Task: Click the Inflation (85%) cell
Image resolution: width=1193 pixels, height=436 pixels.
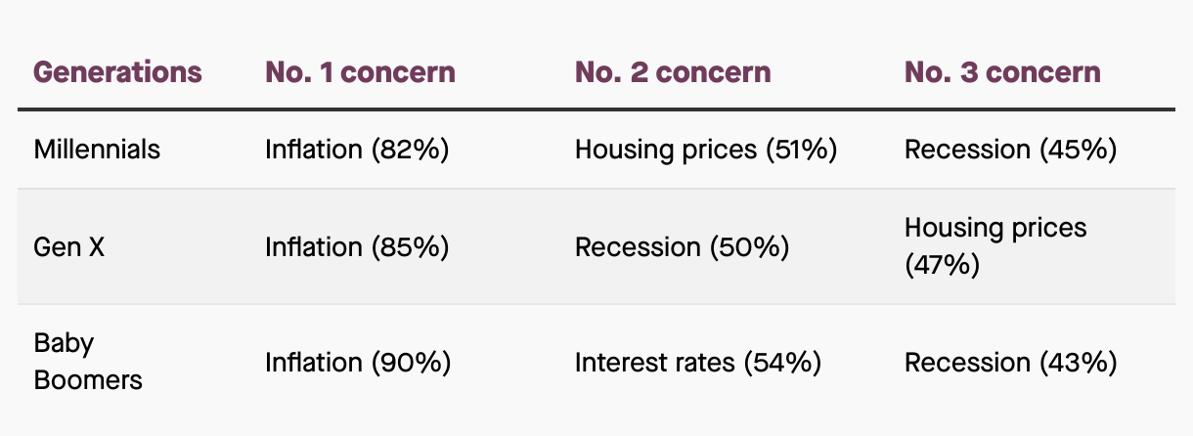Action: (x=357, y=247)
